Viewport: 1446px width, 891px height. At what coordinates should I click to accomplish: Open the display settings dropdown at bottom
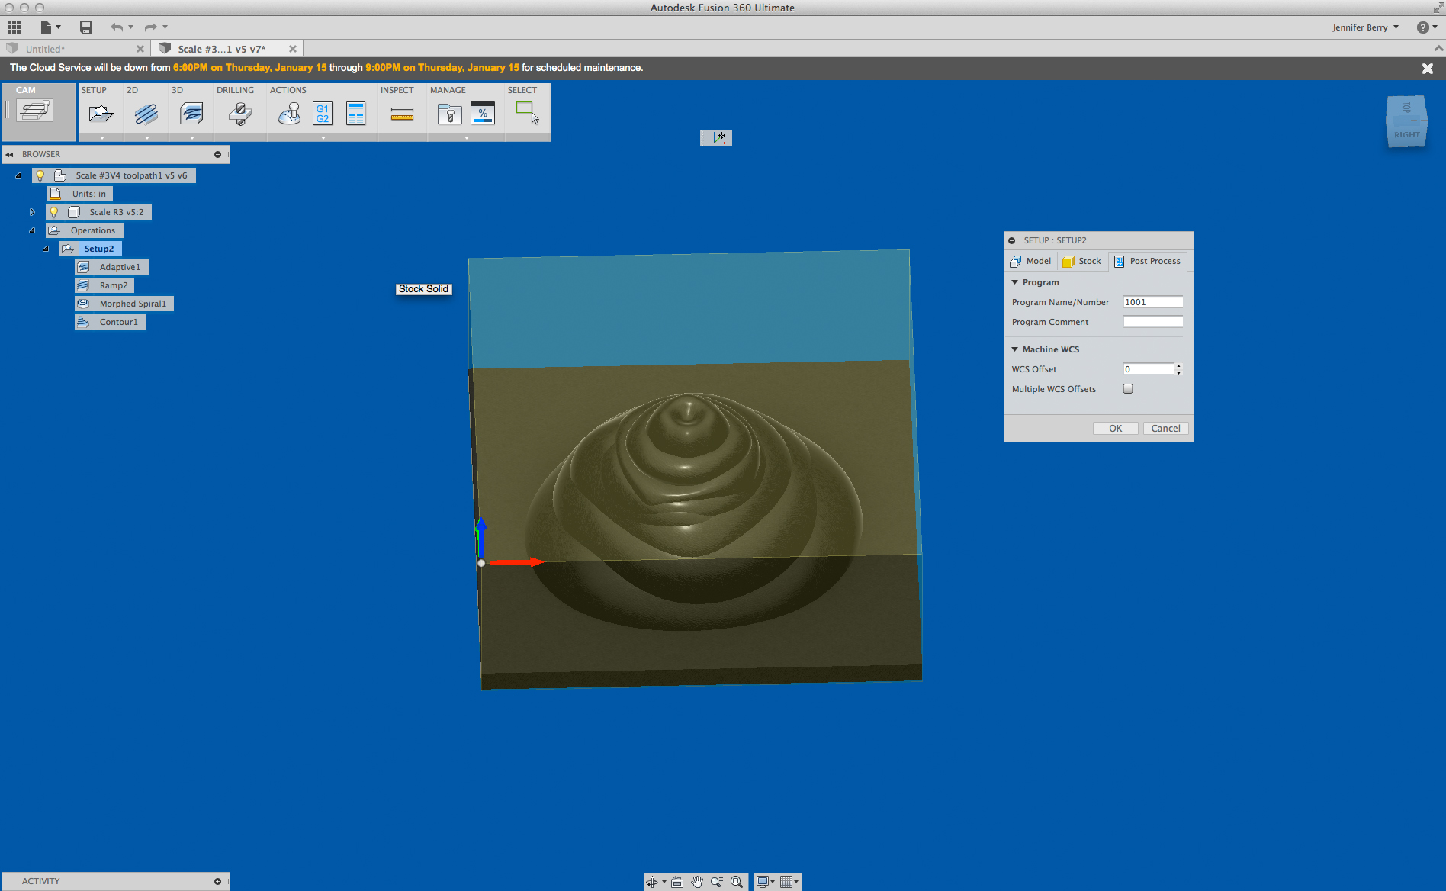point(772,881)
